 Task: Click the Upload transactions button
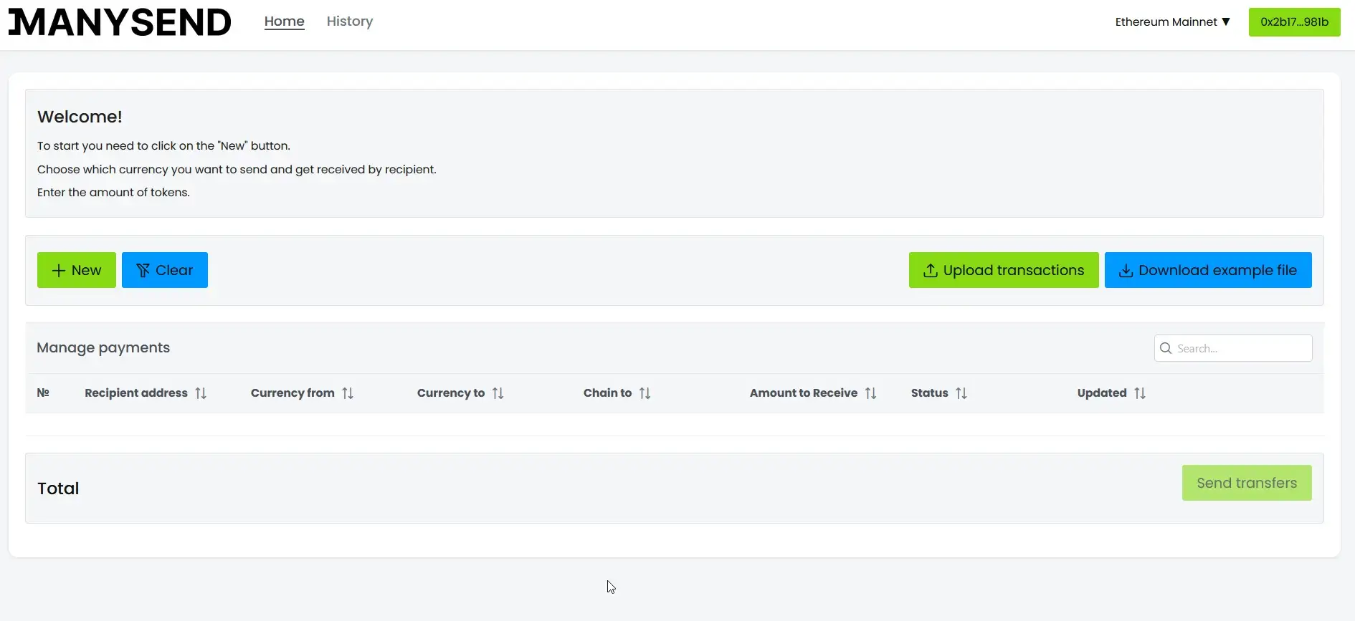point(1003,270)
